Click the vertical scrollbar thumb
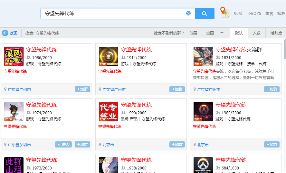Image resolution: width=286 pixels, height=173 pixels. 285,49
